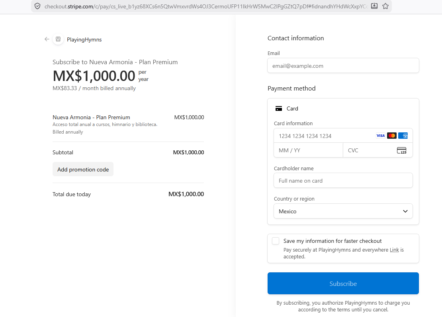Click 'per year' text beside the price
Image resolution: width=442 pixels, height=317 pixels.
(143, 76)
